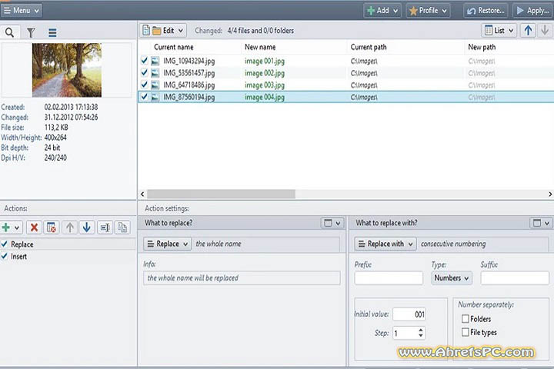
Task: Click the tree path preview thumbnail
Action: point(67,70)
